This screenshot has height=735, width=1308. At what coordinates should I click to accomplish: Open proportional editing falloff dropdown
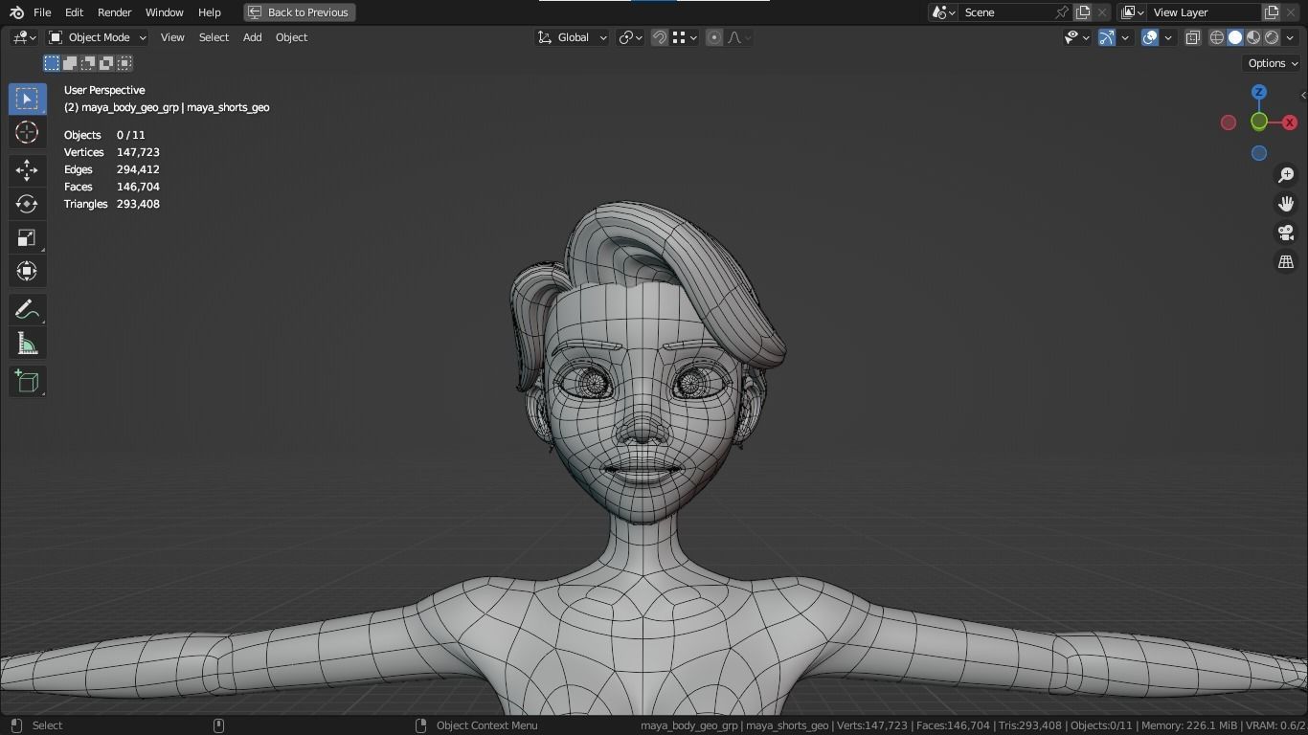tap(739, 37)
